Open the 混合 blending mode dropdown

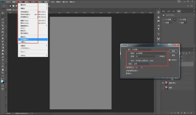pyautogui.click(x=141, y=64)
